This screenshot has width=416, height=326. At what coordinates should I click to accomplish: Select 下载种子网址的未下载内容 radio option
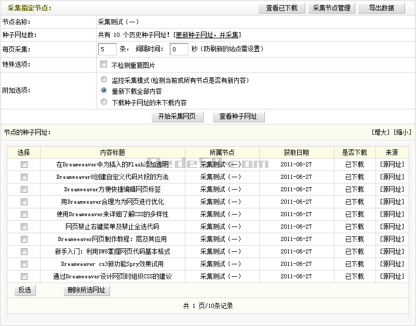click(104, 102)
